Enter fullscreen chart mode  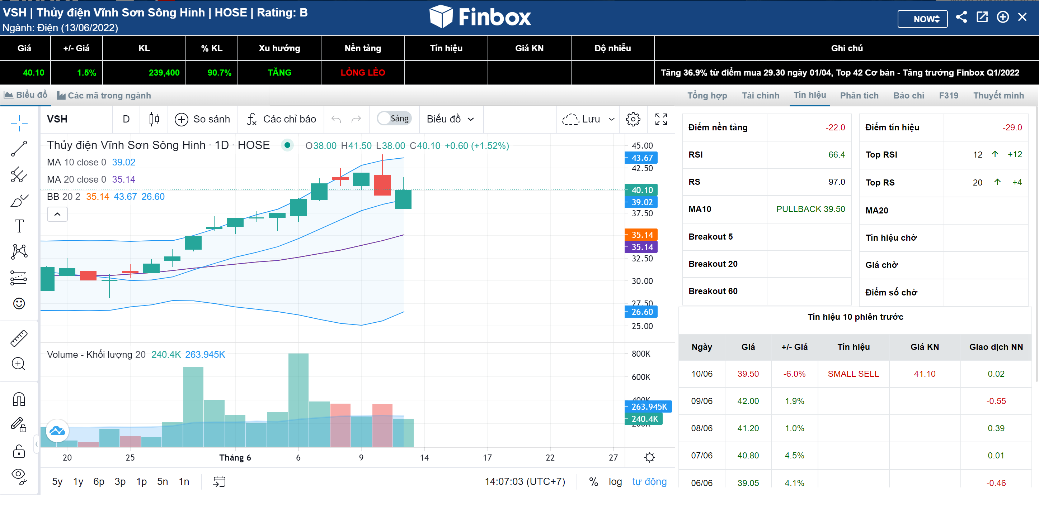click(x=660, y=119)
